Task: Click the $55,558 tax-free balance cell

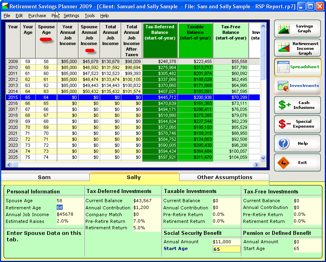Action: click(231, 61)
